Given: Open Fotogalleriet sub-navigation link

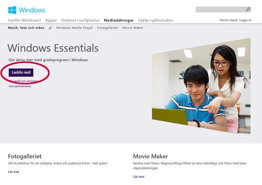Looking at the screenshot, I should click(x=108, y=28).
